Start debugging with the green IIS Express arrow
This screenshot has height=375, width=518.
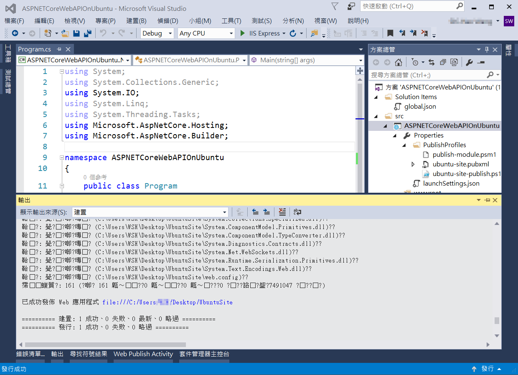243,33
